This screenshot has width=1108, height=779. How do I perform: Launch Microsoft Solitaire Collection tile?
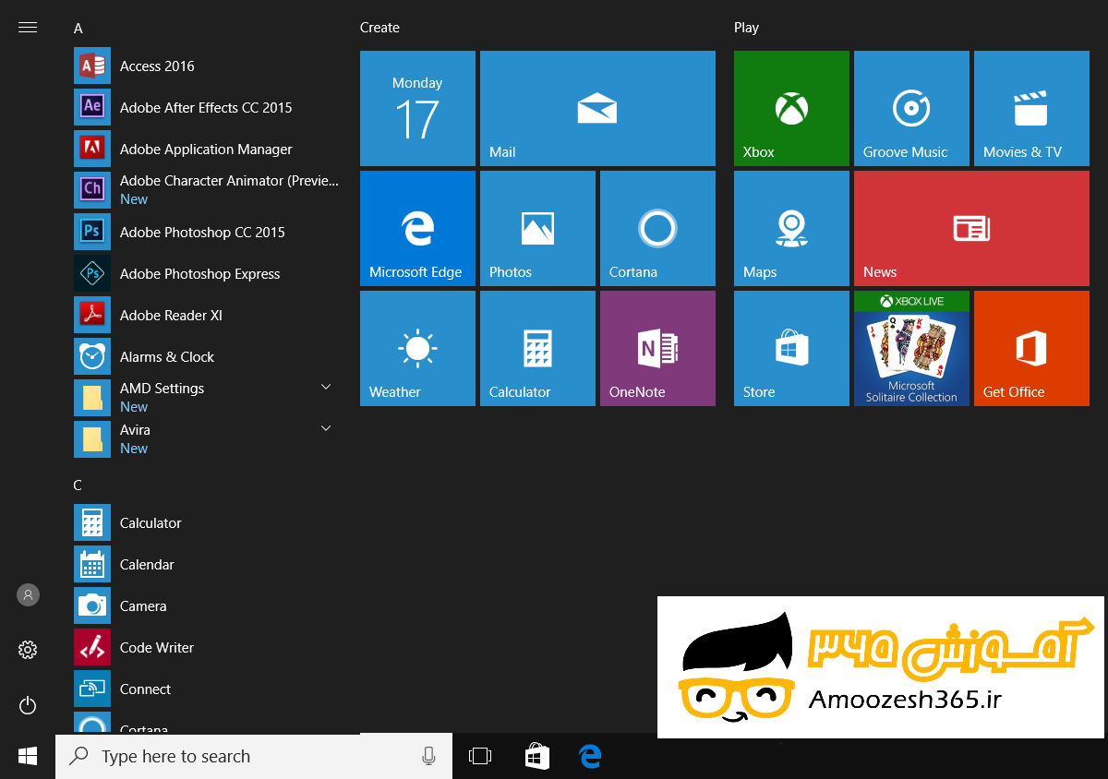pyautogui.click(x=911, y=348)
